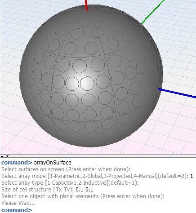Select the brightest highlighted circle on the sphere
The width and height of the screenshot is (196, 213).
coord(87,84)
